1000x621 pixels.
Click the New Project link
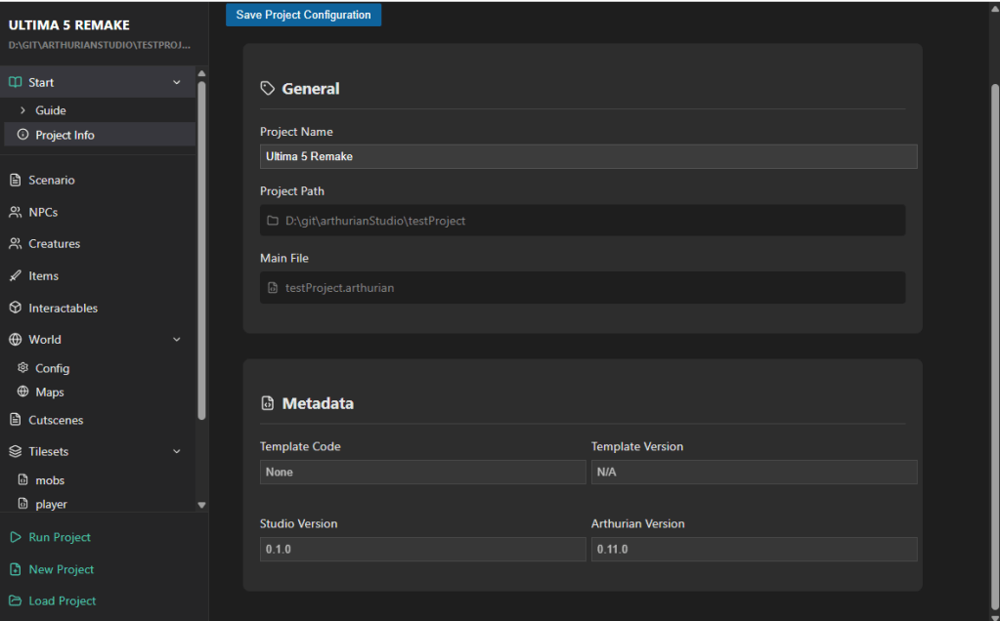62,569
